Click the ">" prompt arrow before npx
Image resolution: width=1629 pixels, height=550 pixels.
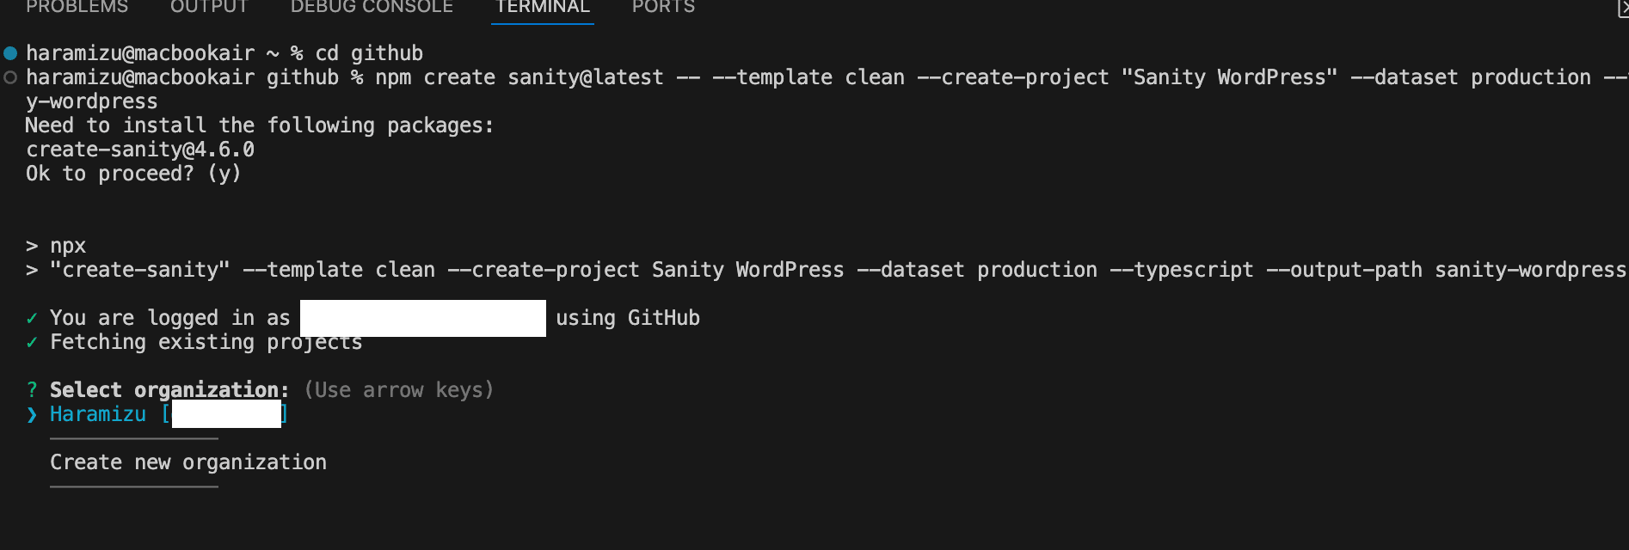[x=32, y=246]
